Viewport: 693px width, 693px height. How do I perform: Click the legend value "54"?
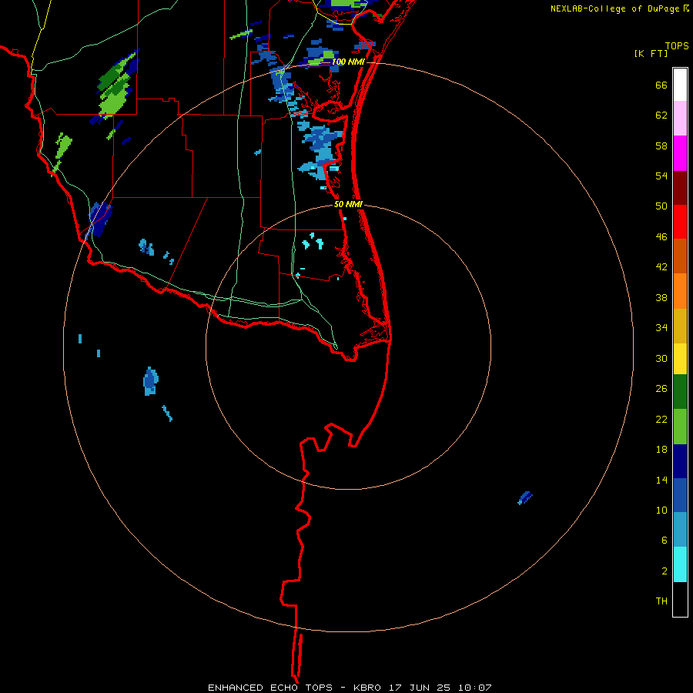point(661,176)
